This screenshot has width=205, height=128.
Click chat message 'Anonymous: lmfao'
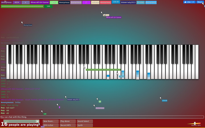click(11, 102)
